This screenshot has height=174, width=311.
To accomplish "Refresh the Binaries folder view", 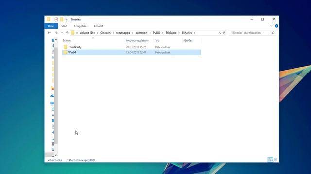I will (224, 33).
